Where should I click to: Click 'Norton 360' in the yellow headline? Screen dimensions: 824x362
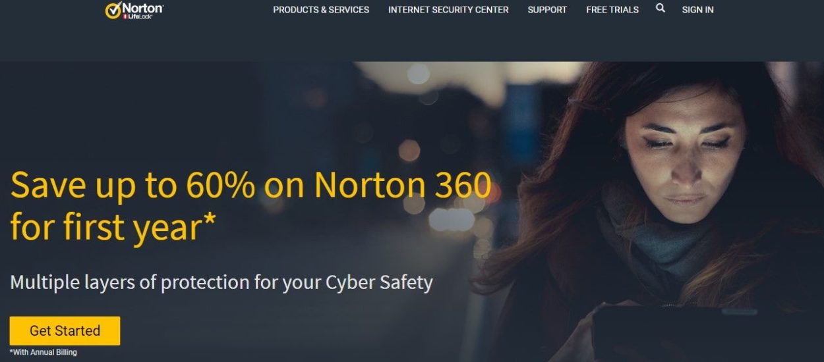(403, 186)
